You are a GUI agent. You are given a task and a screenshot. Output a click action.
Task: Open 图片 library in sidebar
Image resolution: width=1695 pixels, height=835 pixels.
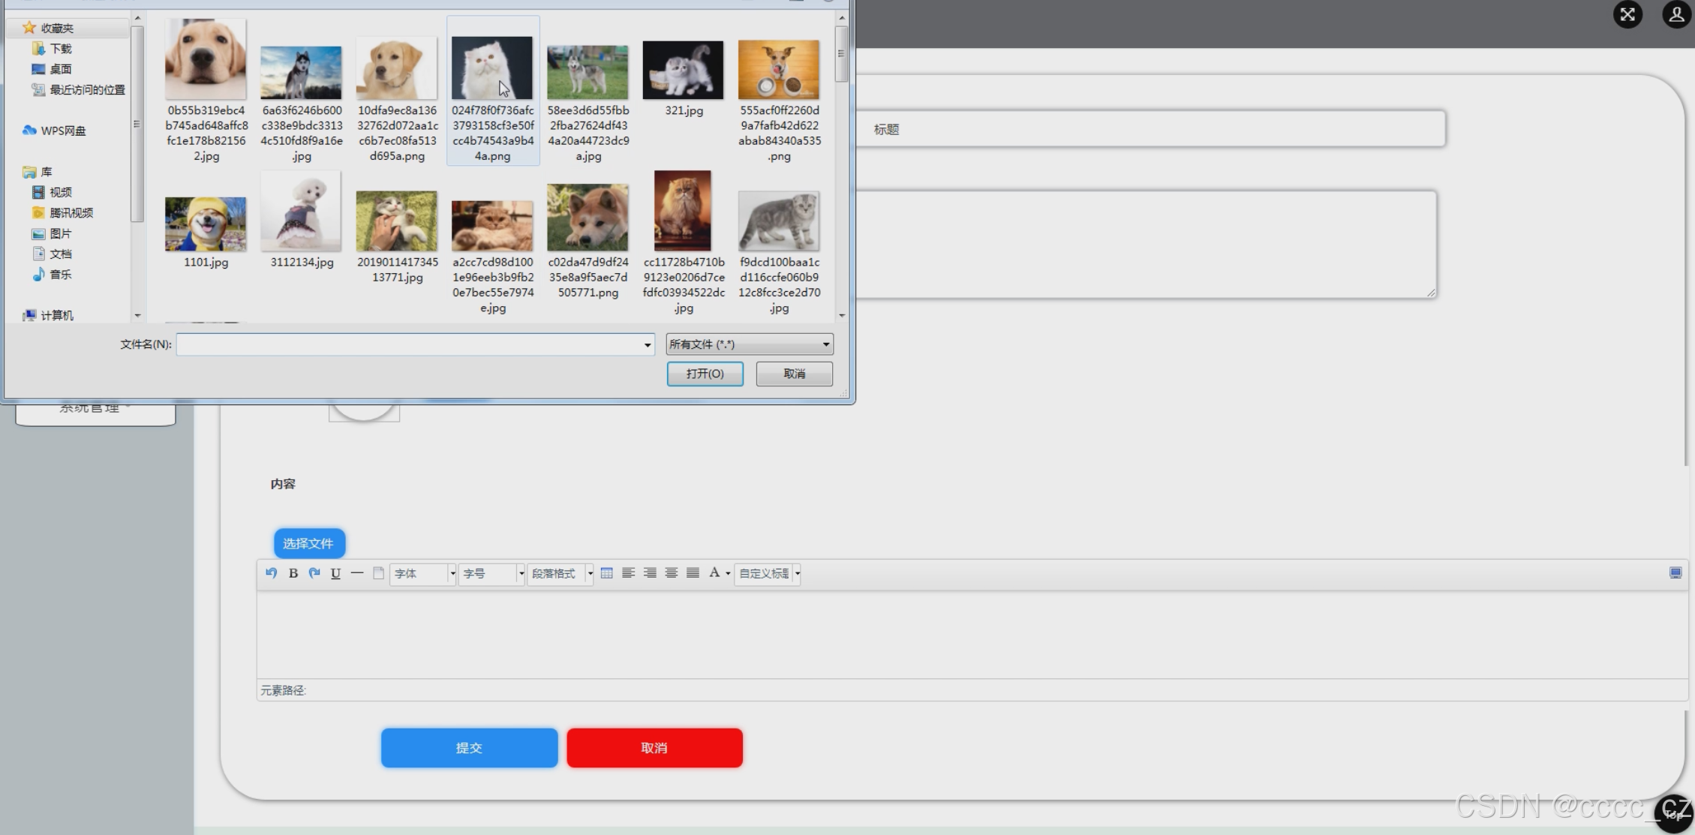pos(60,233)
